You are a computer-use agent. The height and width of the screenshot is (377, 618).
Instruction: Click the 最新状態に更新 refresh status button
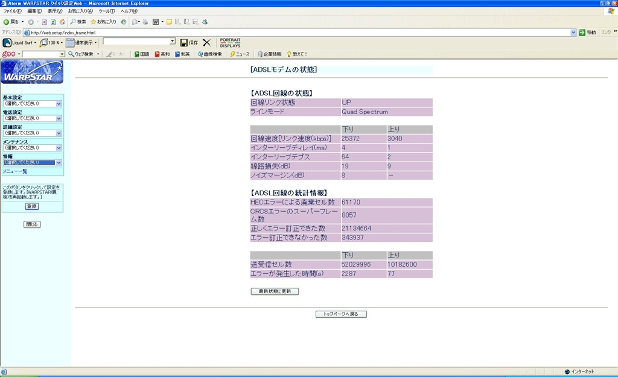click(275, 291)
